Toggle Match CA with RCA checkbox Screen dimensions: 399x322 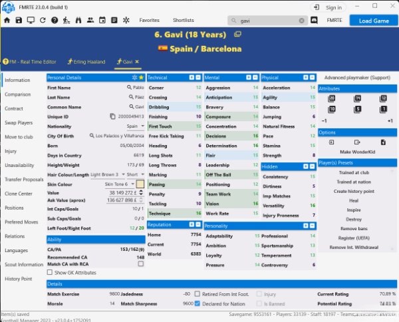pos(141,263)
